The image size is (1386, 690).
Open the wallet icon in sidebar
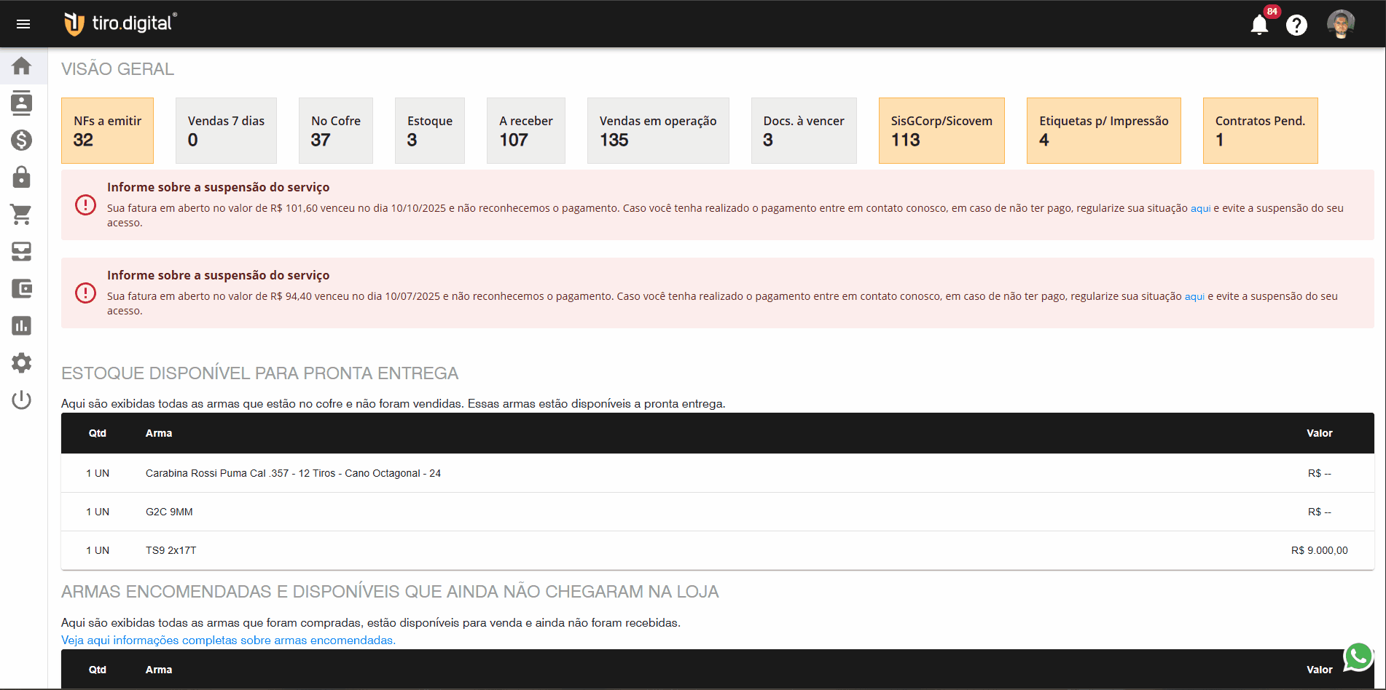22,289
